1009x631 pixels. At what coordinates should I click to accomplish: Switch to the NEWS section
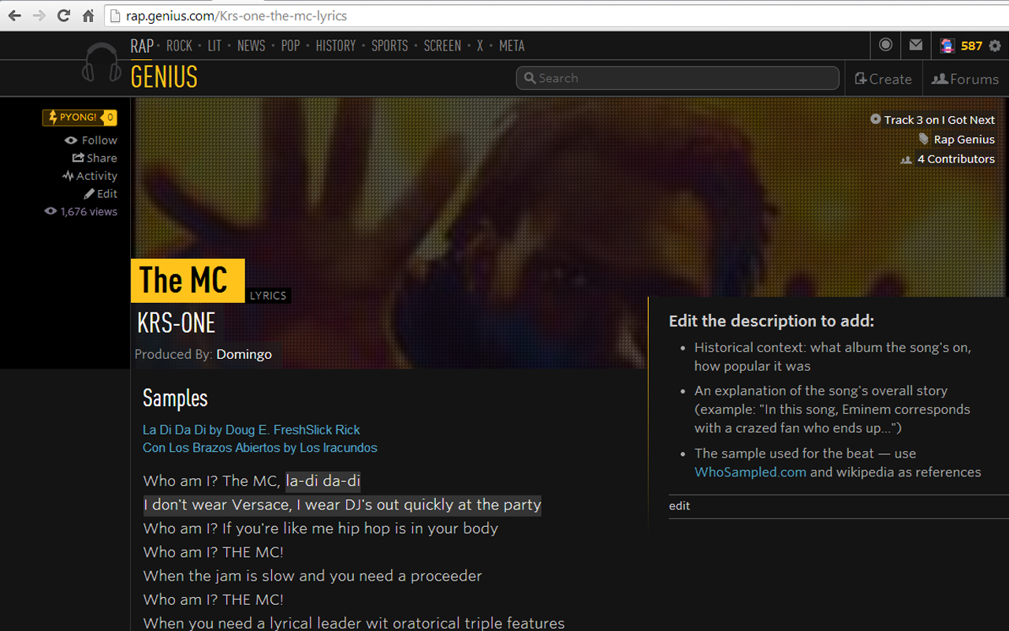coord(251,46)
